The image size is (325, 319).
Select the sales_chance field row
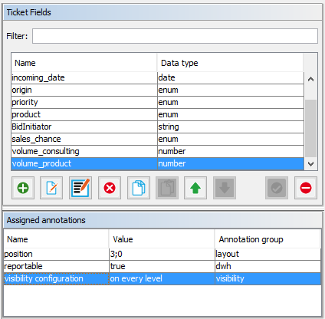(x=158, y=139)
